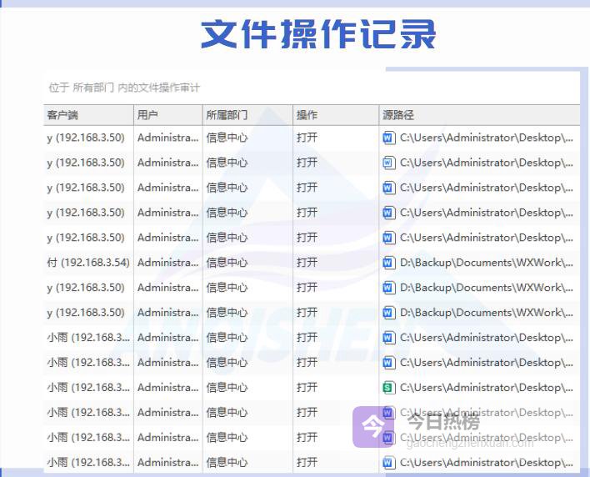Click the 操作 column header
The height and width of the screenshot is (477, 590).
[307, 115]
